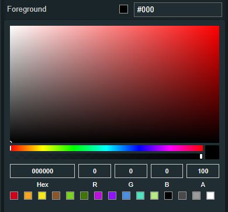Select the dark gray preset swatch
The height and width of the screenshot is (212, 228).
click(x=182, y=196)
